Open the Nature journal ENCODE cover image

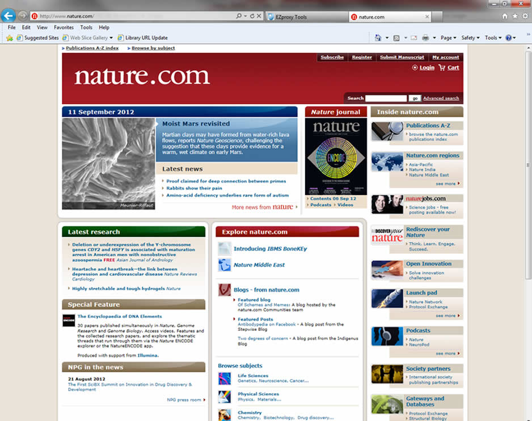(x=336, y=156)
